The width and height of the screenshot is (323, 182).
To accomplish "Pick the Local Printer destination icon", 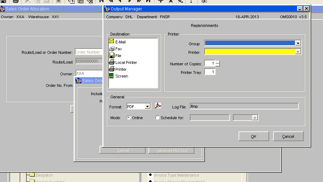I will [112, 62].
